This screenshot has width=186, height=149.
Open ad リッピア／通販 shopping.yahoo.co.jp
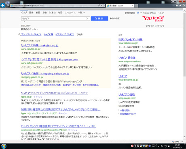pyautogui.click(x=45, y=74)
